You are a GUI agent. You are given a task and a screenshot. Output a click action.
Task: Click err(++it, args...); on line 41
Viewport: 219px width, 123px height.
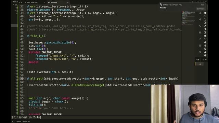[x=44, y=19]
